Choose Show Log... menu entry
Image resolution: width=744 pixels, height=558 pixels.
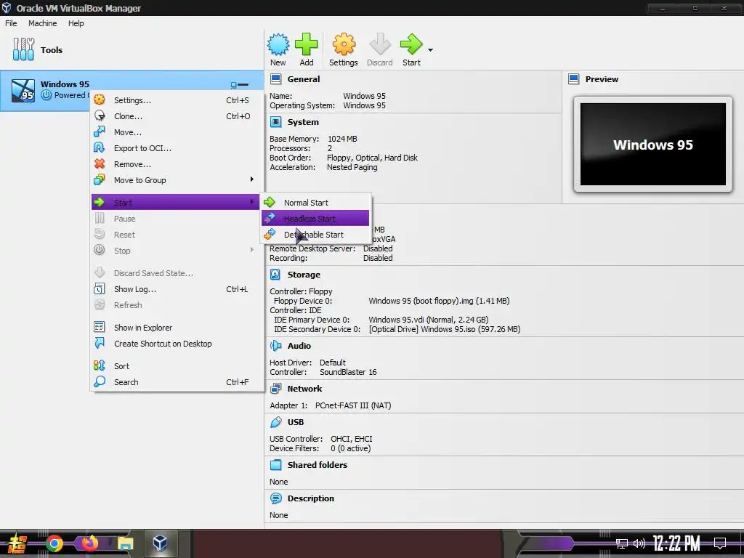pyautogui.click(x=177, y=289)
